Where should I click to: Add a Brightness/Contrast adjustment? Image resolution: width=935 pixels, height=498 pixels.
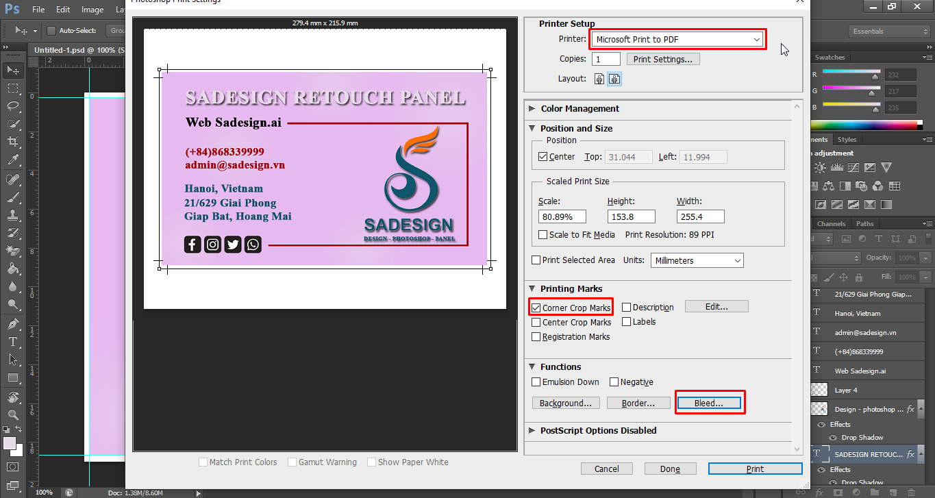820,167
